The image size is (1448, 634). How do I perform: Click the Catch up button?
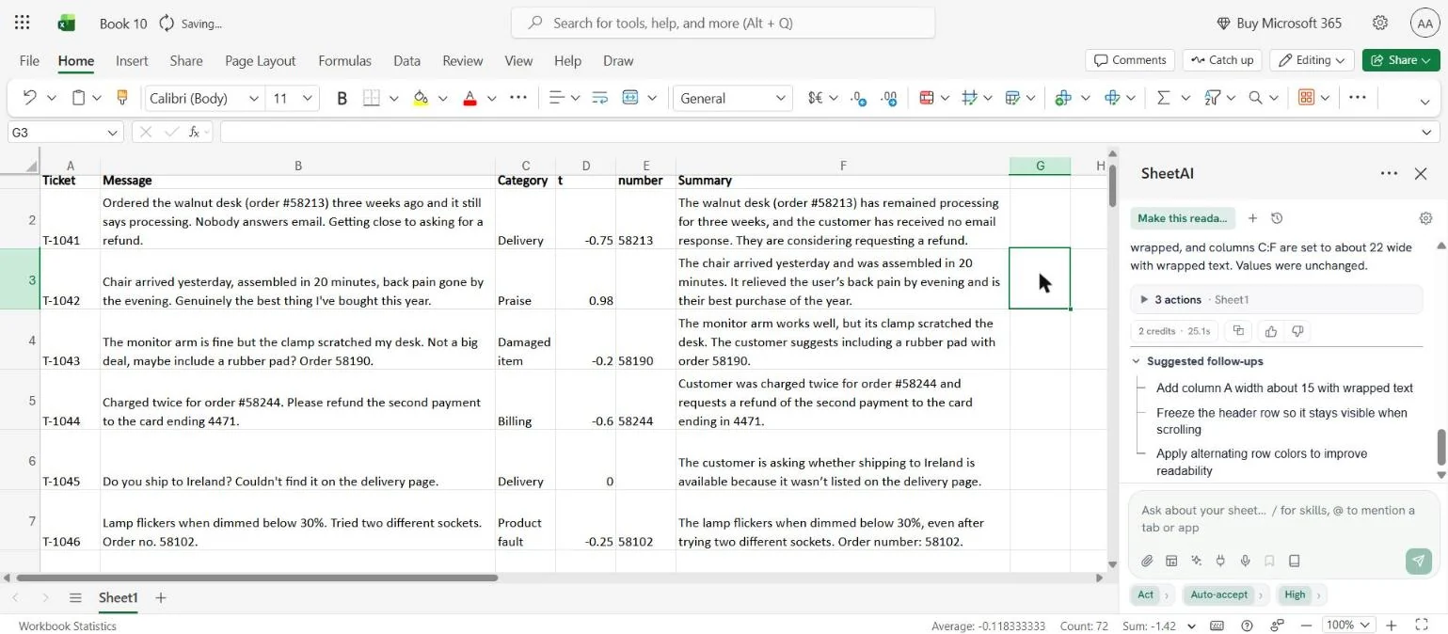[1221, 60]
